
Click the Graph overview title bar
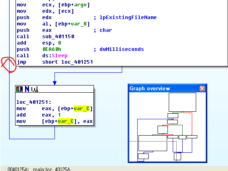(x=168, y=88)
